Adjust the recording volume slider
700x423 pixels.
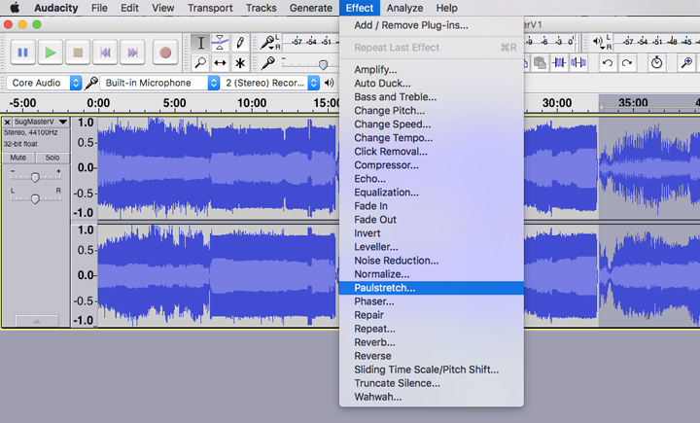click(323, 65)
